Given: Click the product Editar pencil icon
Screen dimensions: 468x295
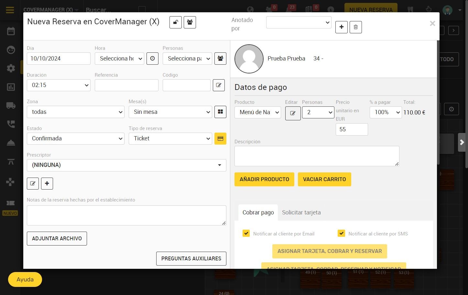Looking at the screenshot, I should [x=293, y=113].
